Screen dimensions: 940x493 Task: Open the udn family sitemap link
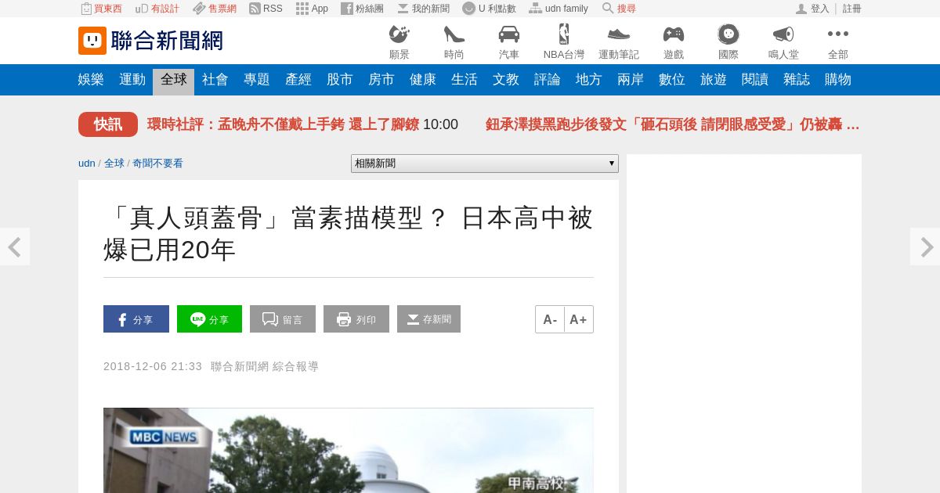(559, 9)
